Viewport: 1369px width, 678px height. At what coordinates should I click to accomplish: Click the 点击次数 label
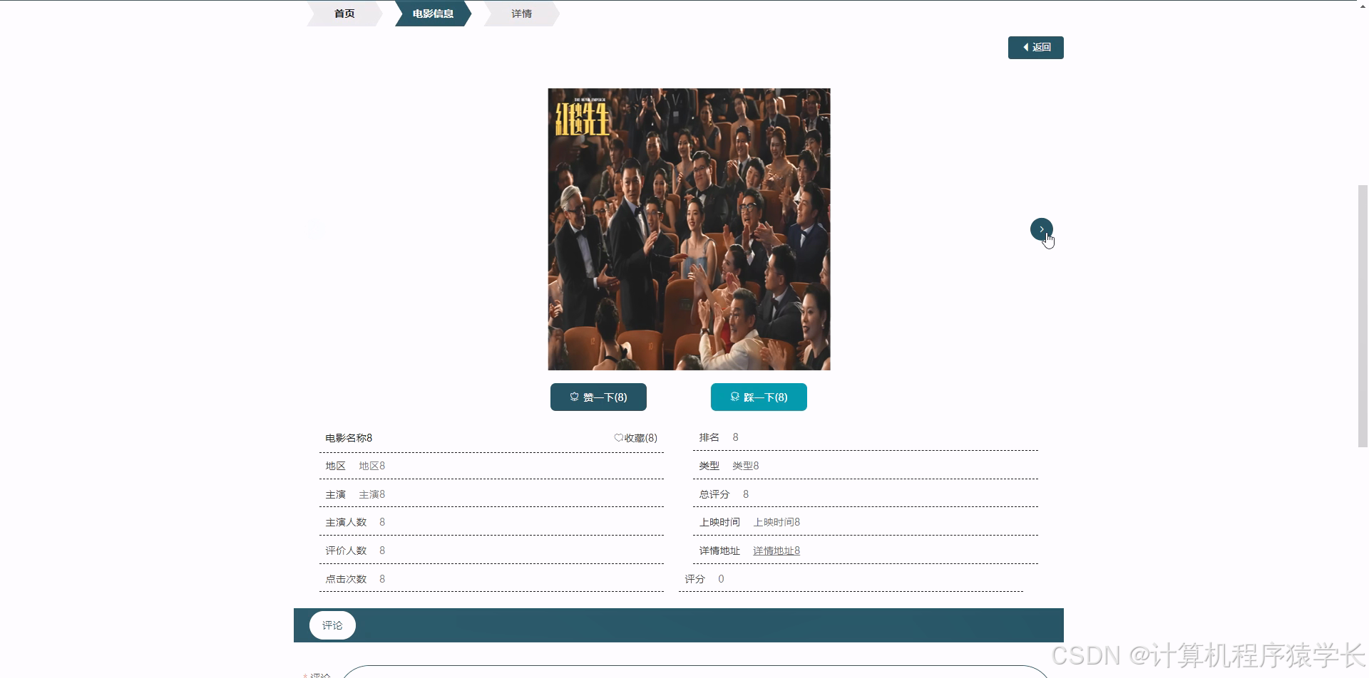(346, 579)
